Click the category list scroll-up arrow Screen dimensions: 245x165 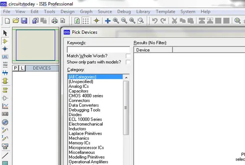pos(126,78)
